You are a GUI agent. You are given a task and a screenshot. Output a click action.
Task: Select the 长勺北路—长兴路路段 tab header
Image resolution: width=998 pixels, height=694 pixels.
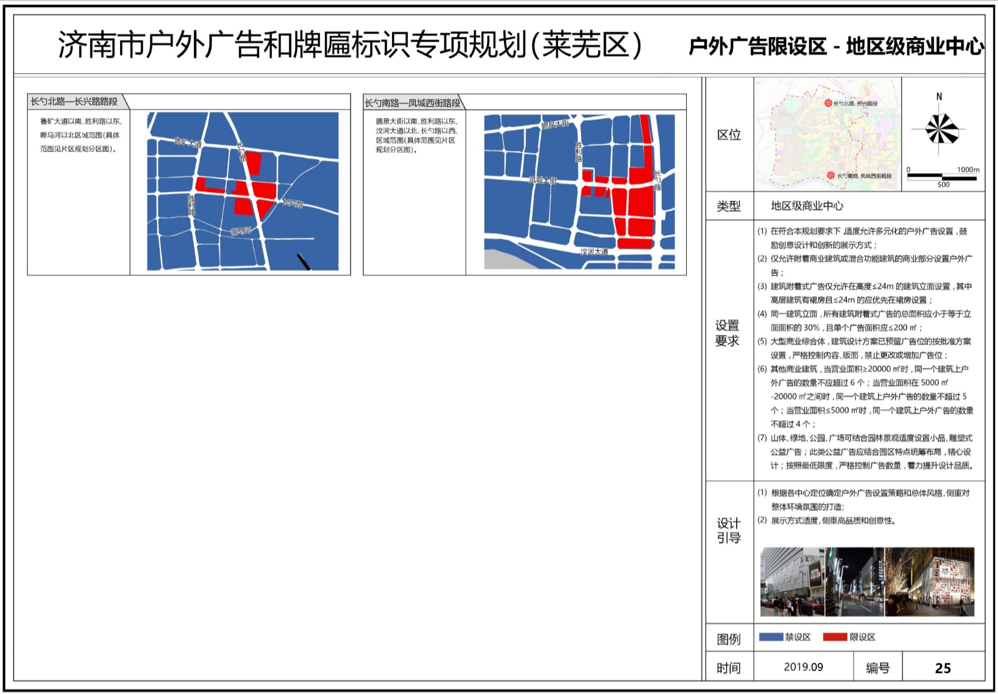click(x=74, y=101)
